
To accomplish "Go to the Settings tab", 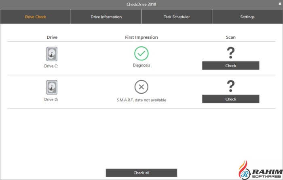I will (247, 17).
